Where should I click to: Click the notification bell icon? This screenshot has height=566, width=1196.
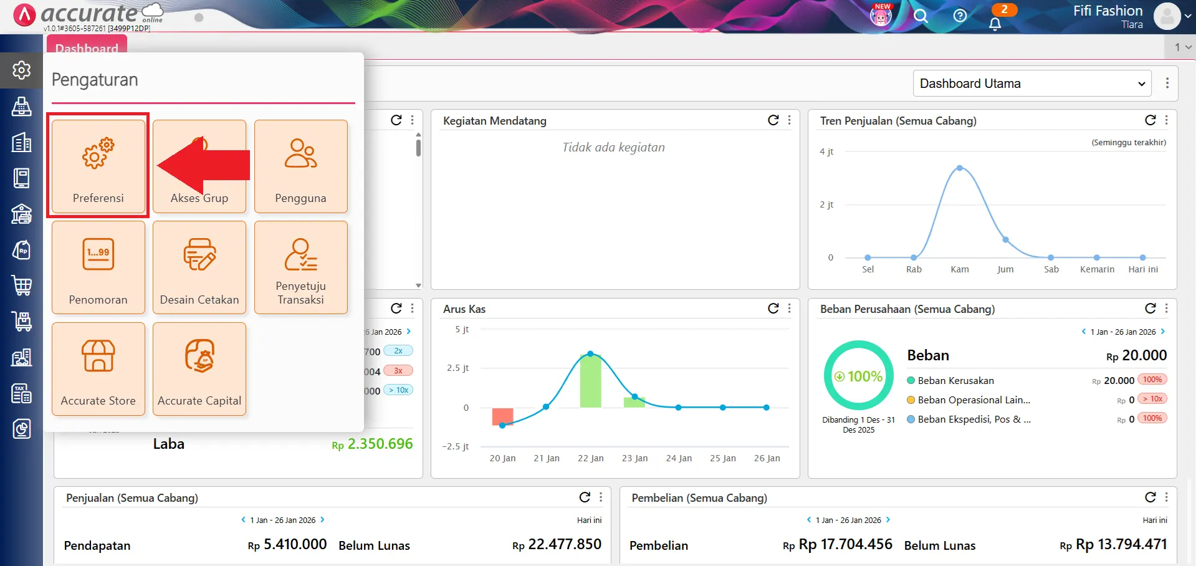[995, 24]
